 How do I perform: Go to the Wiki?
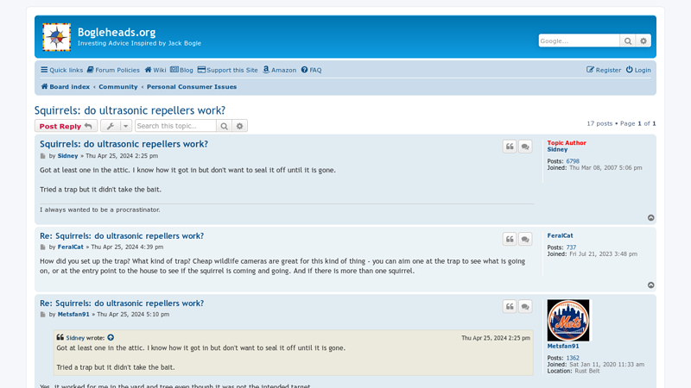click(155, 70)
